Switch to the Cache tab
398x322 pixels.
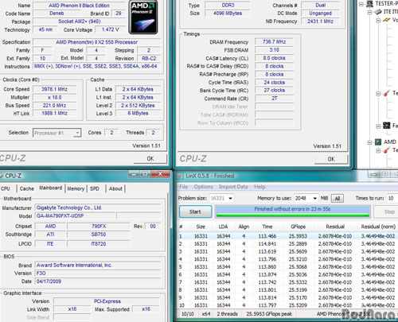pos(27,188)
